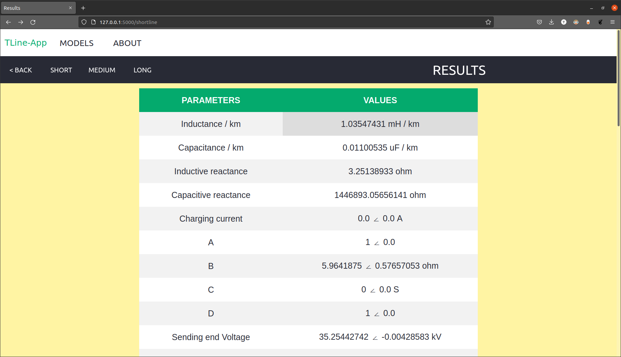Switch to the SHORT line model
The image size is (621, 357).
coord(61,70)
